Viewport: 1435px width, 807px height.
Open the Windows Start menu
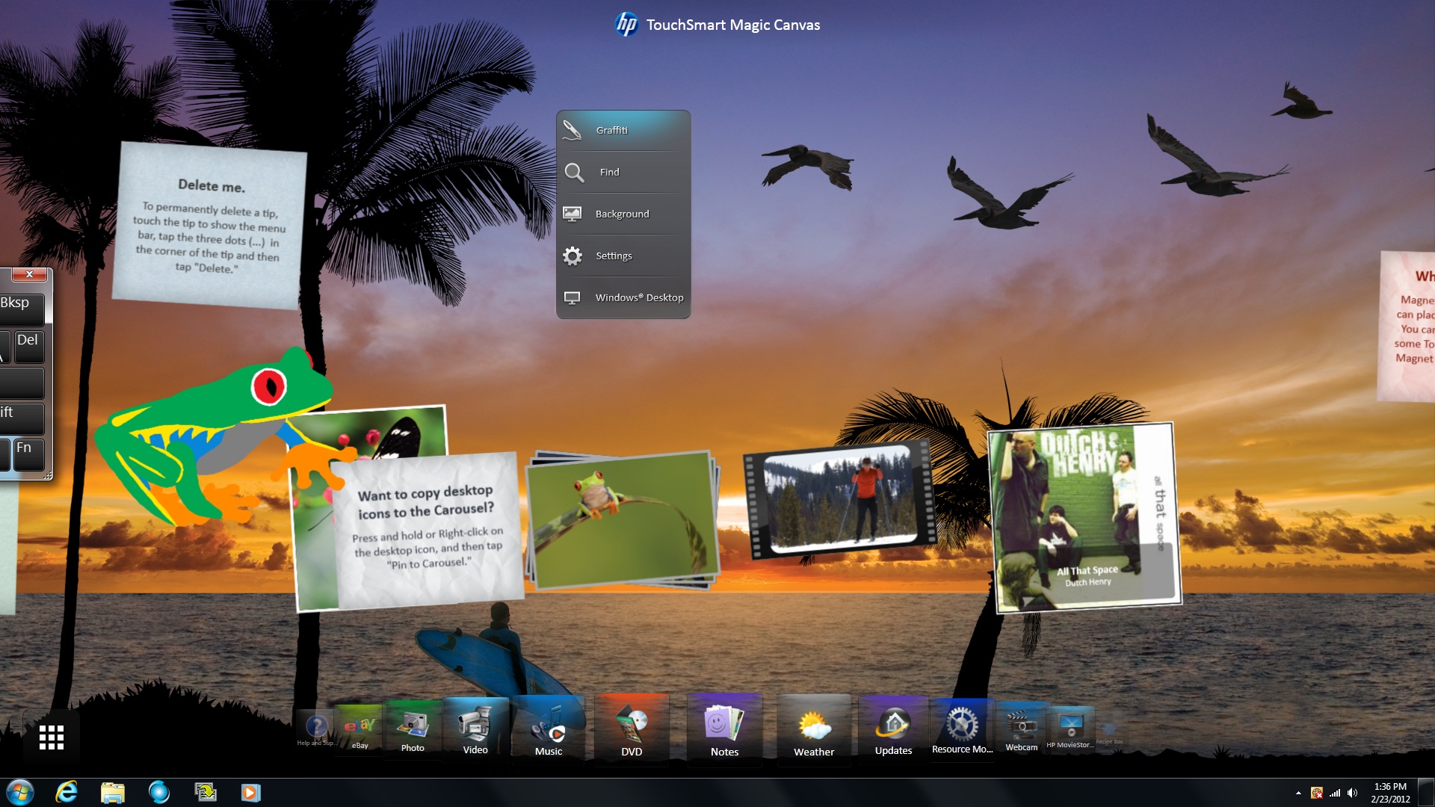pyautogui.click(x=20, y=792)
